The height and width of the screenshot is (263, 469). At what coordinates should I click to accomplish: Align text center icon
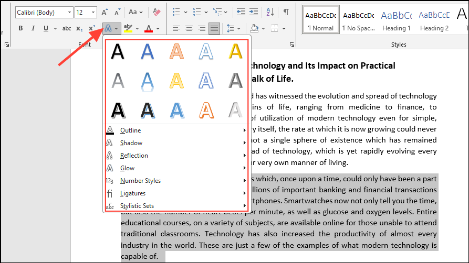tap(189, 28)
